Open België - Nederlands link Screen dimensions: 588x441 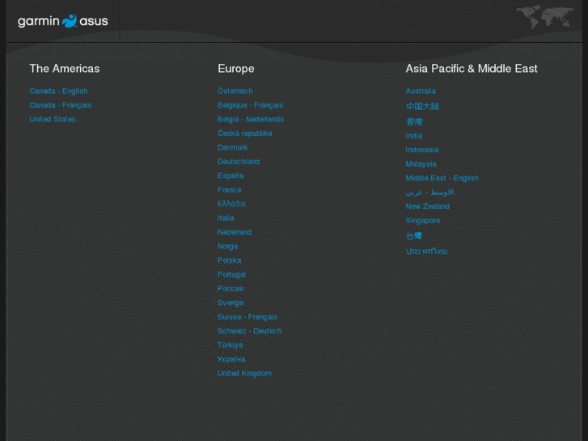(251, 119)
